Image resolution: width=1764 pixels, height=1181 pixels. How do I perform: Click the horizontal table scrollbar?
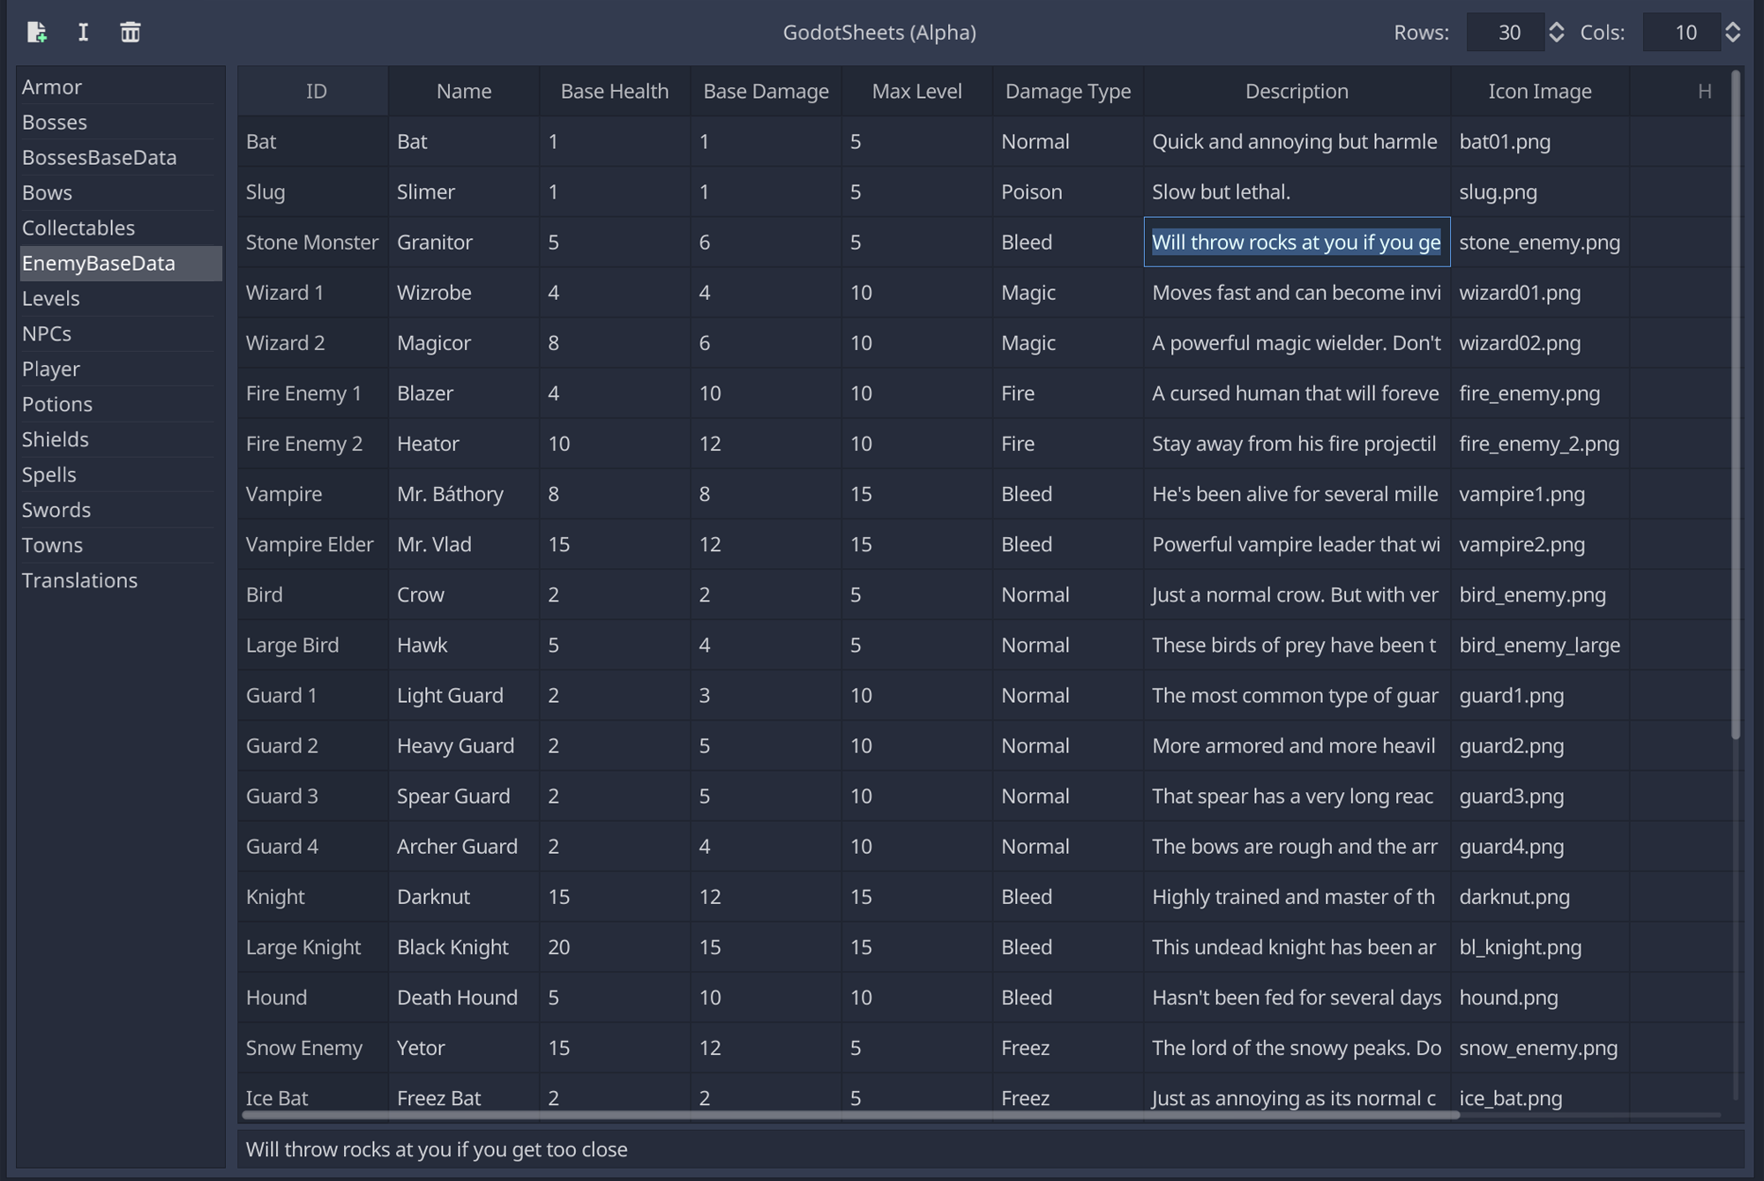pyautogui.click(x=850, y=1115)
